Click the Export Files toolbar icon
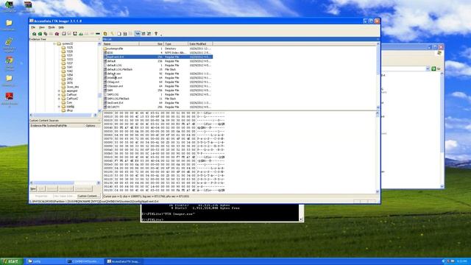This screenshot has width=471, height=265. click(119, 34)
